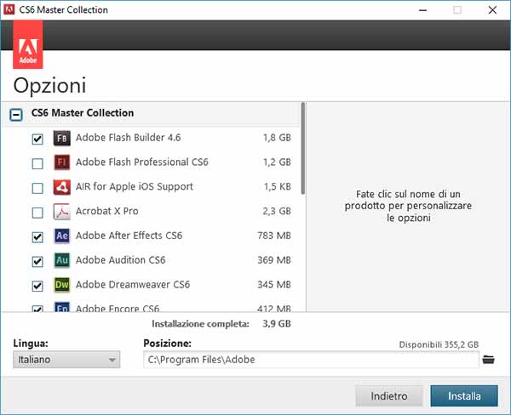Open the browse folder icon for Posizione
511x415 pixels.
pyautogui.click(x=488, y=360)
